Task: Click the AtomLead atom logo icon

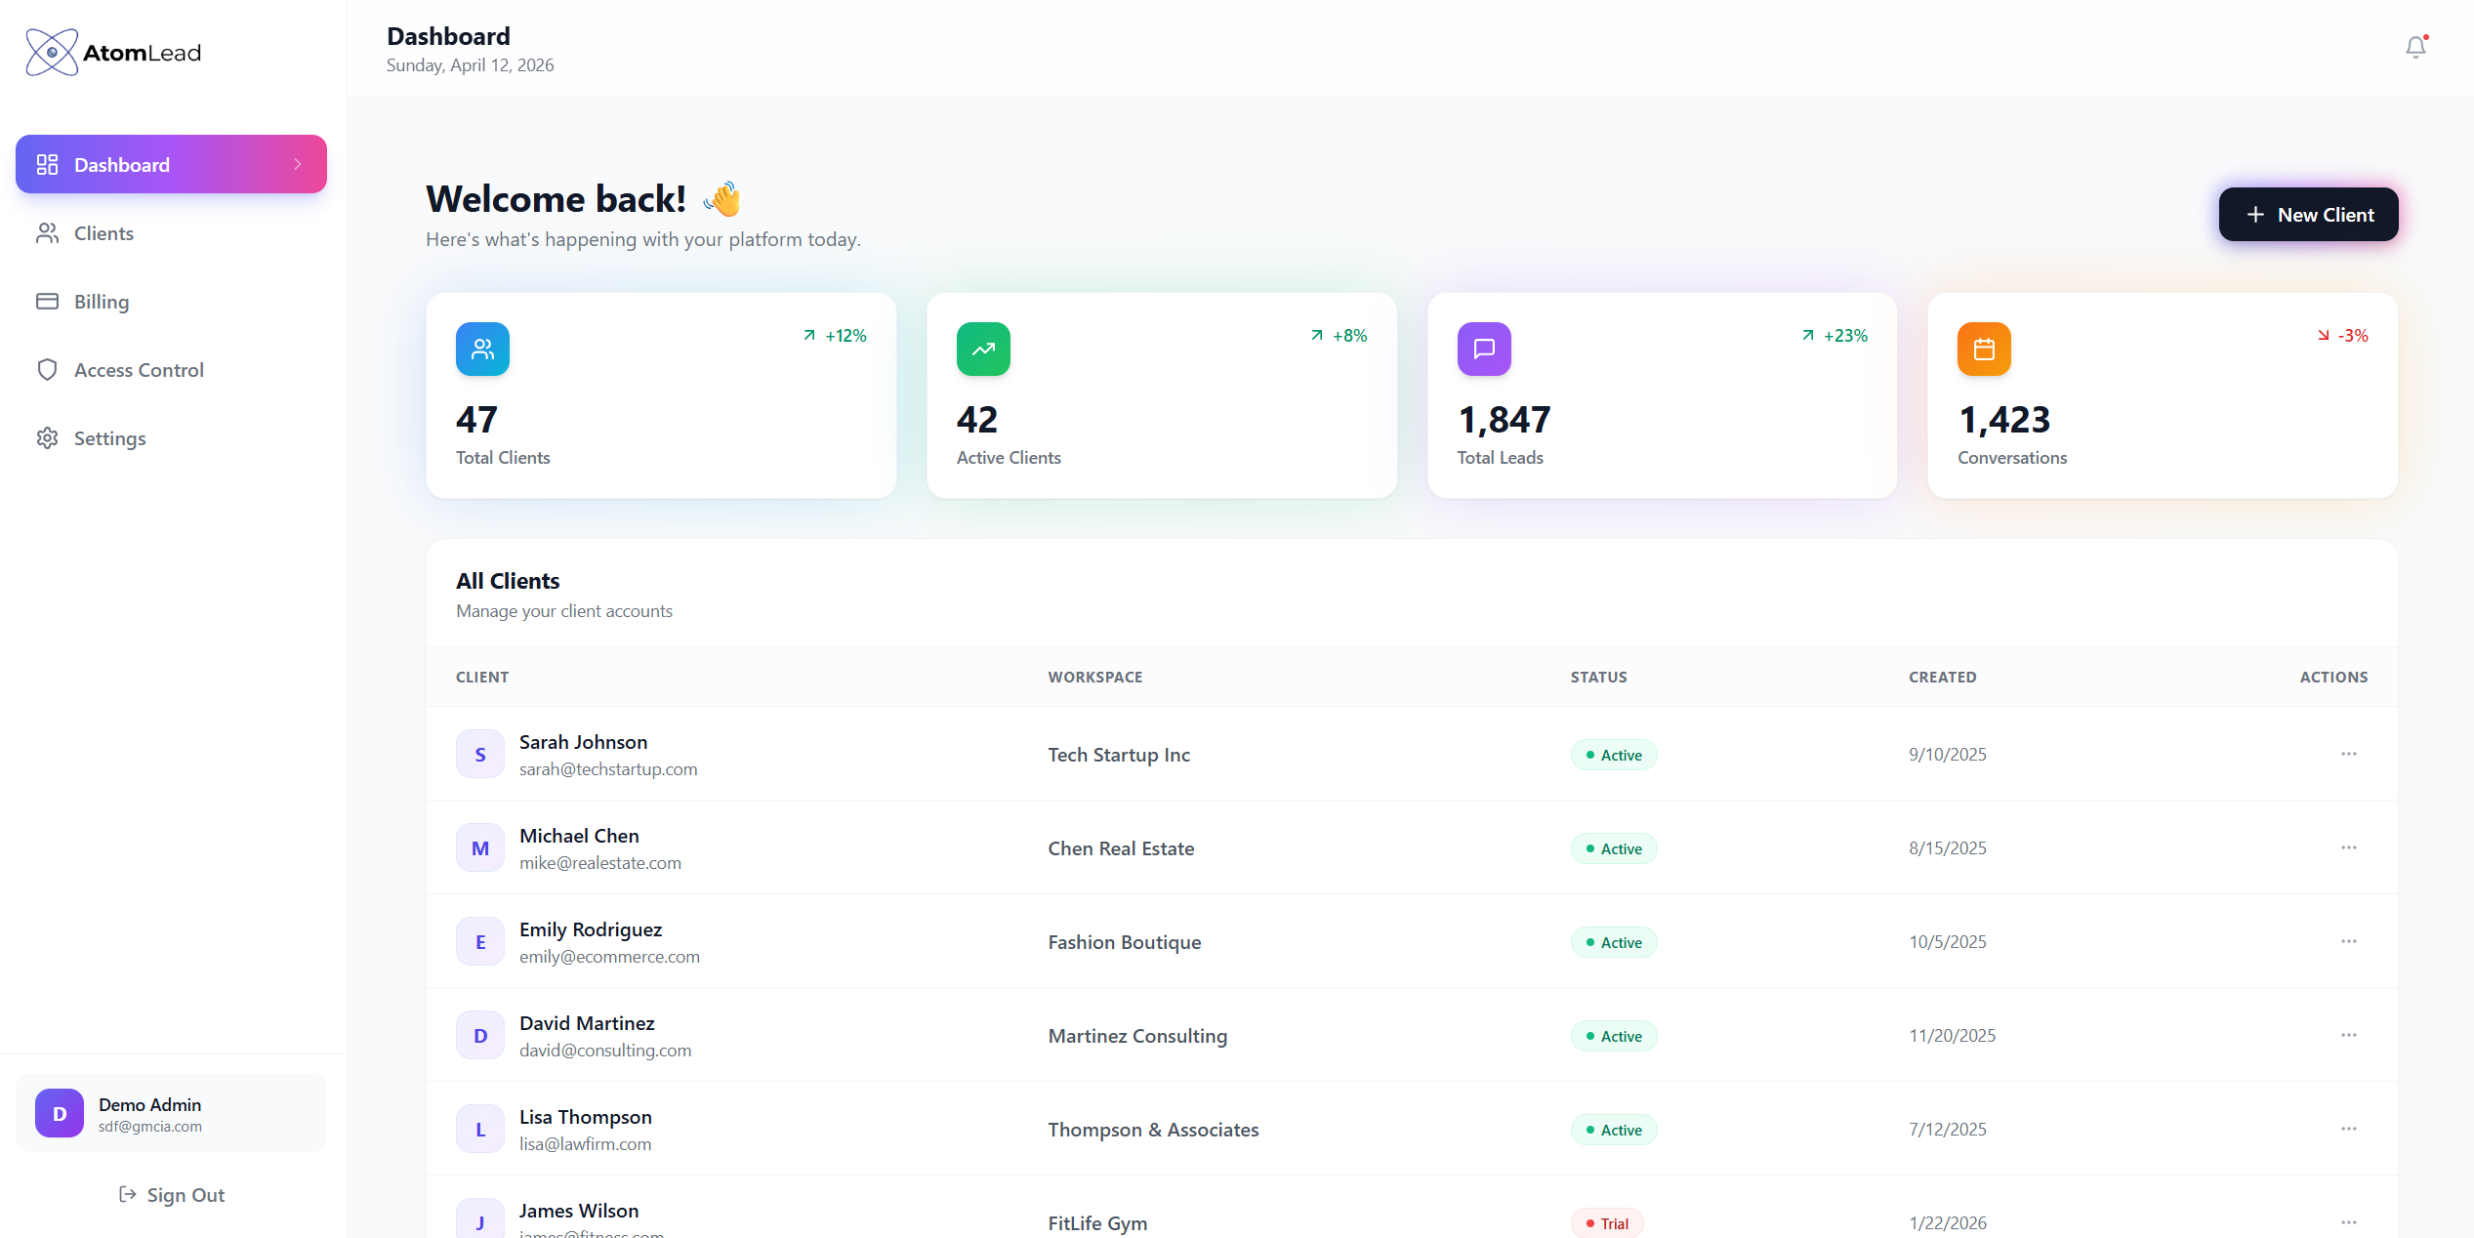Action: (51, 52)
